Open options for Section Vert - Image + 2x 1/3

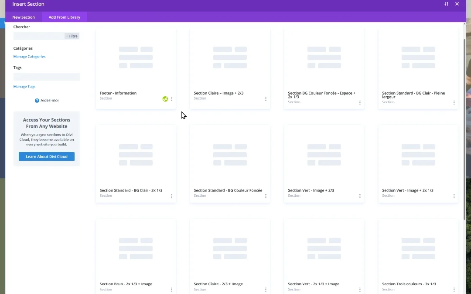click(x=454, y=196)
